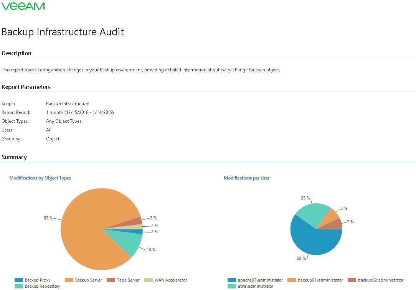Click the apache07\administrator legend swatch
This screenshot has height=290, width=416.
coord(232,280)
